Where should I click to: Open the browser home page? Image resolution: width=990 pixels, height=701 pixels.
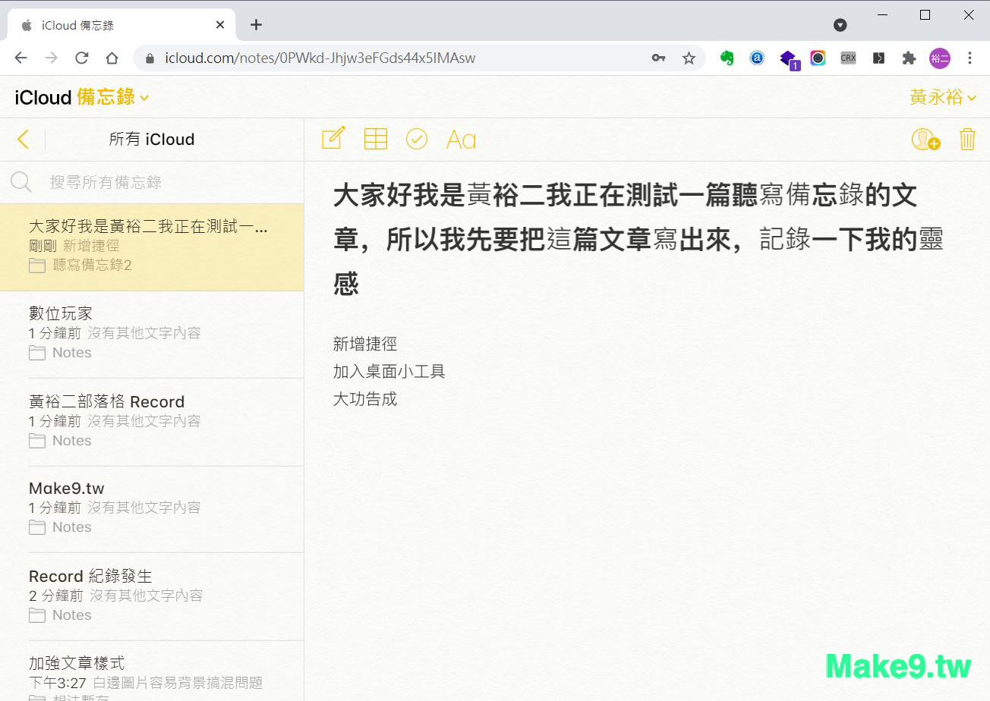(112, 58)
